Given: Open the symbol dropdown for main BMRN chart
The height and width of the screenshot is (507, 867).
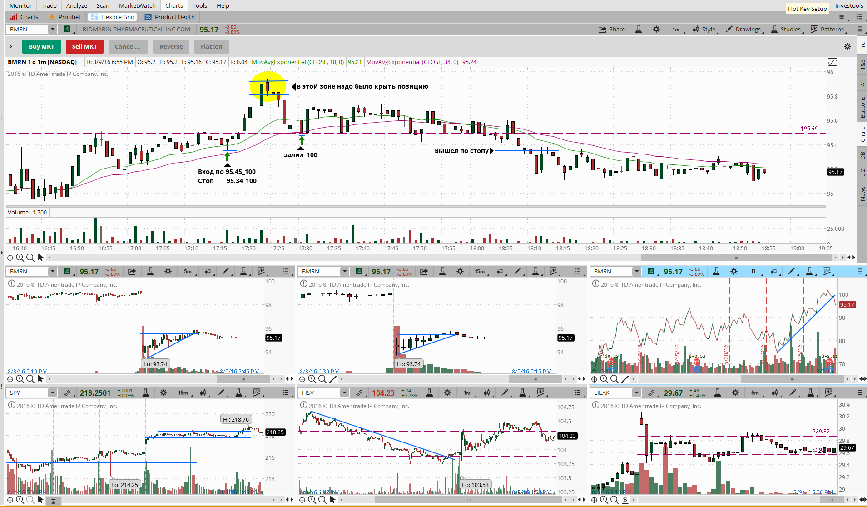Looking at the screenshot, I should pos(53,29).
